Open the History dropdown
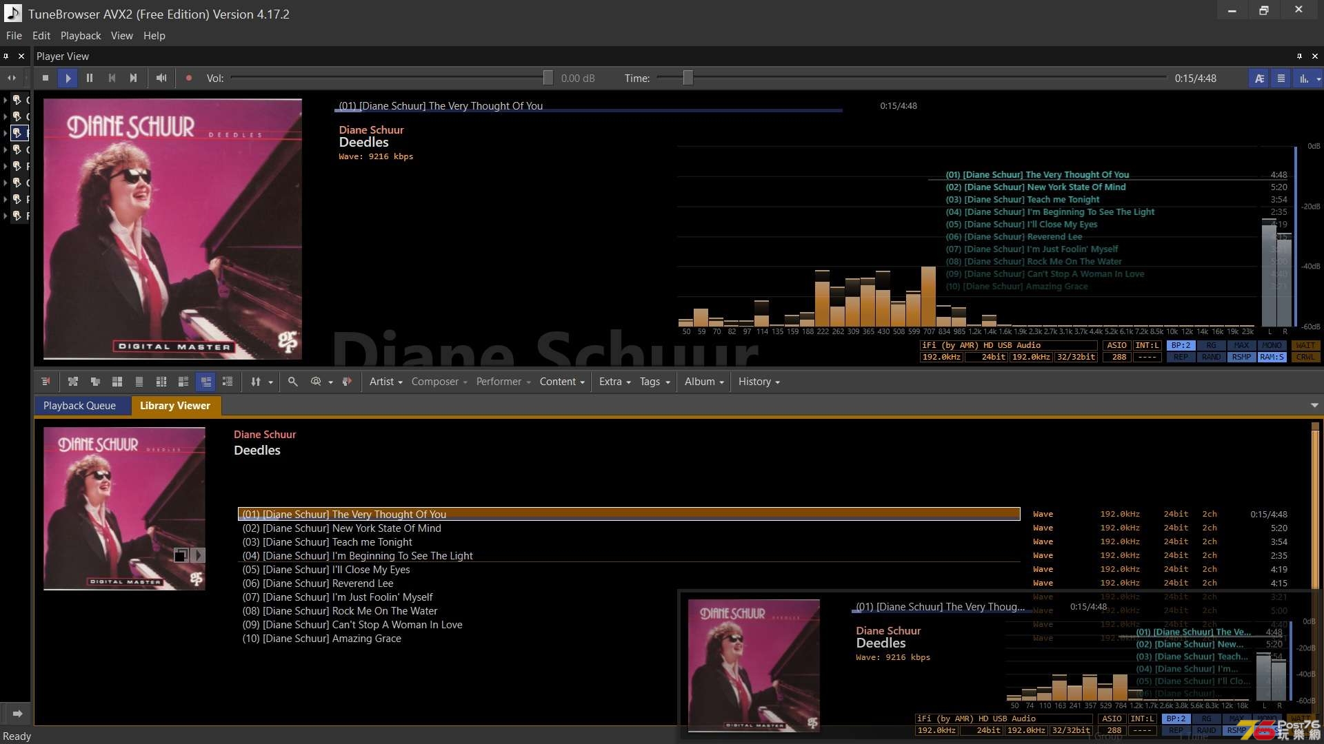Image resolution: width=1324 pixels, height=744 pixels. point(759,382)
